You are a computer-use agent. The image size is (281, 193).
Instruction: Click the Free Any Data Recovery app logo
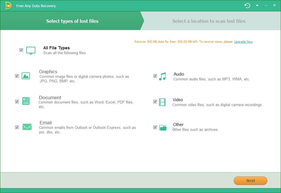coord(8,6)
